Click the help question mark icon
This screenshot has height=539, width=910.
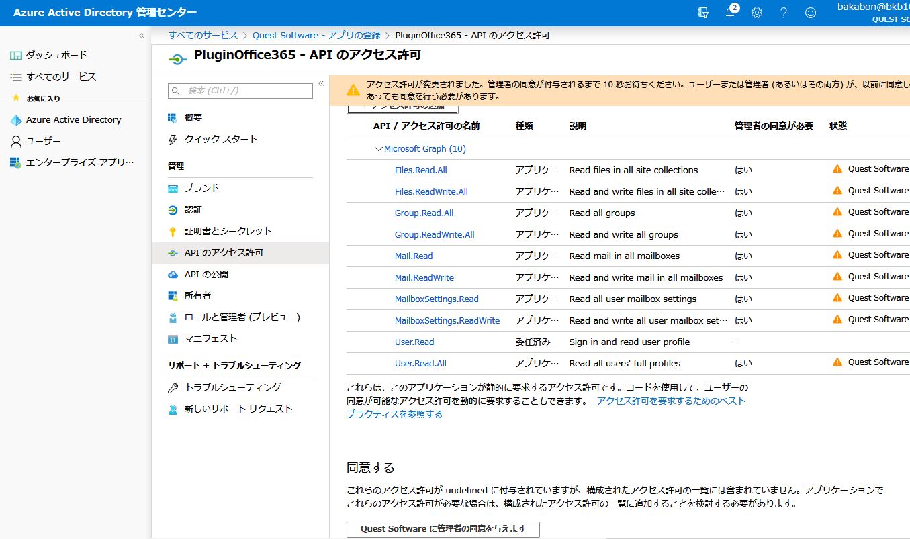[784, 13]
